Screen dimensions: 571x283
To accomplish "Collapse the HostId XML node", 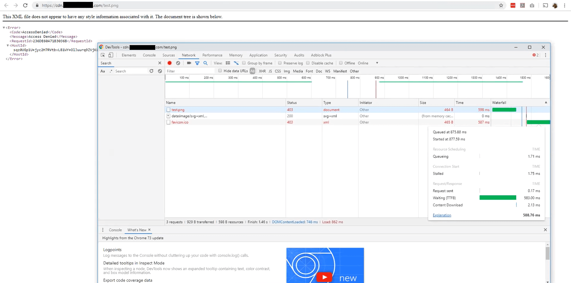I will pyautogui.click(x=8, y=45).
